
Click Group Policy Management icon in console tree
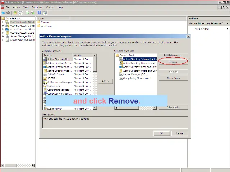coord(7,40)
